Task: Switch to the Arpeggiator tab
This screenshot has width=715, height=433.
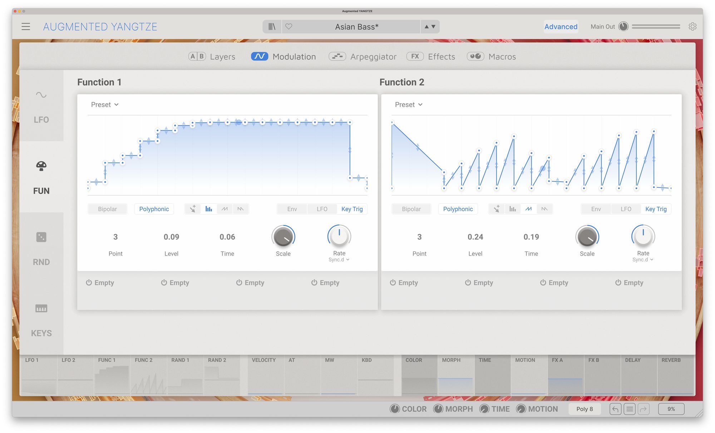Action: (x=363, y=56)
